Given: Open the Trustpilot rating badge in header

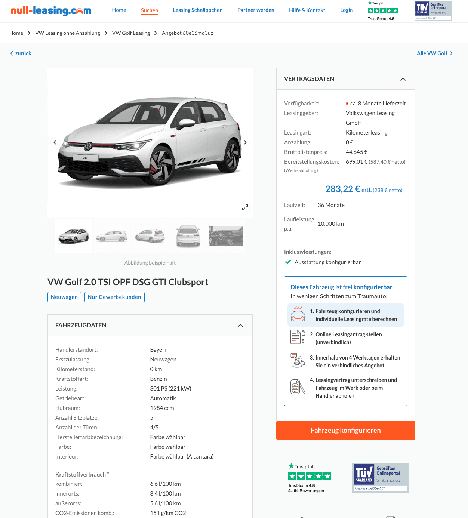Looking at the screenshot, I should [383, 11].
